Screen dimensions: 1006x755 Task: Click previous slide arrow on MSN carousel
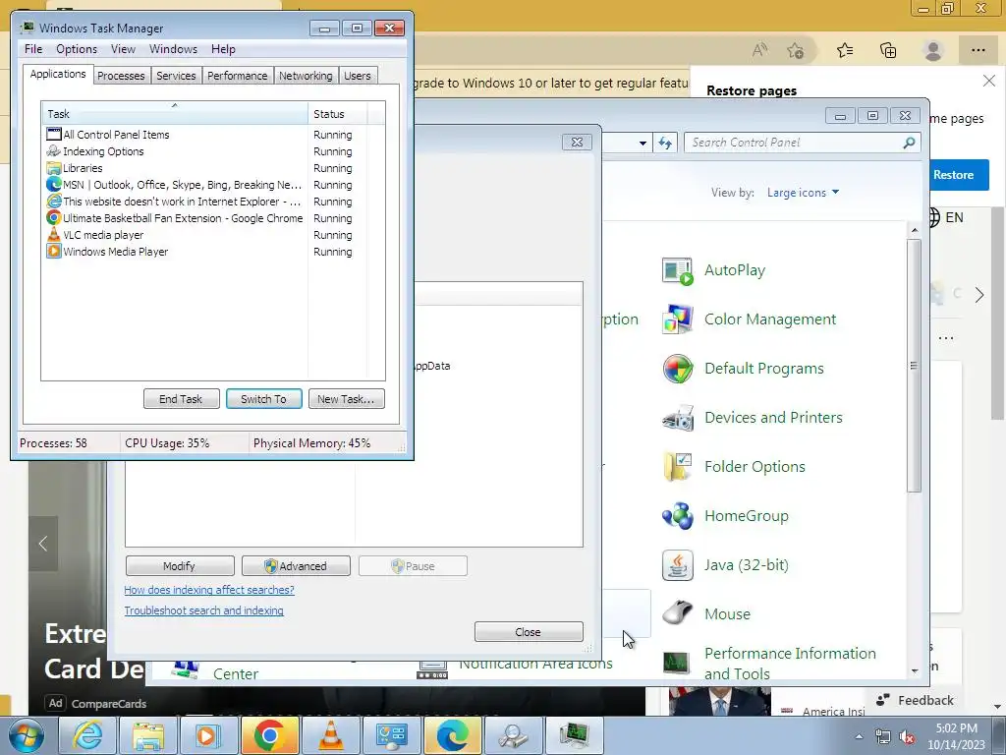click(x=43, y=544)
